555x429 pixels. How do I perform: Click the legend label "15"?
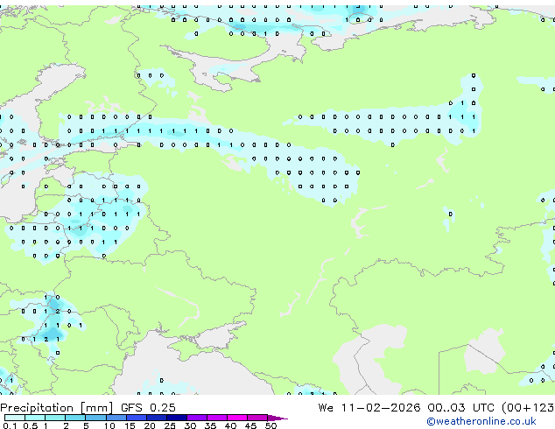pos(130,425)
